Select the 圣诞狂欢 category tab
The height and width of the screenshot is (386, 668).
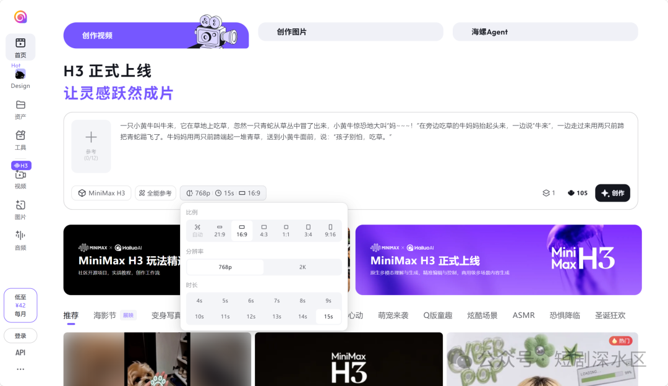click(610, 315)
